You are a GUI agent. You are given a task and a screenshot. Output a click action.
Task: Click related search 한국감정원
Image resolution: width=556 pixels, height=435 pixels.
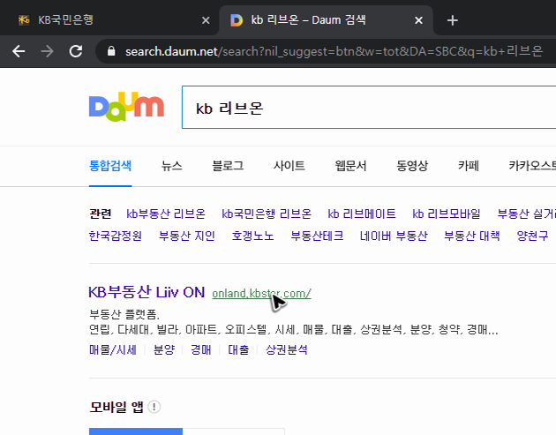[x=116, y=236]
